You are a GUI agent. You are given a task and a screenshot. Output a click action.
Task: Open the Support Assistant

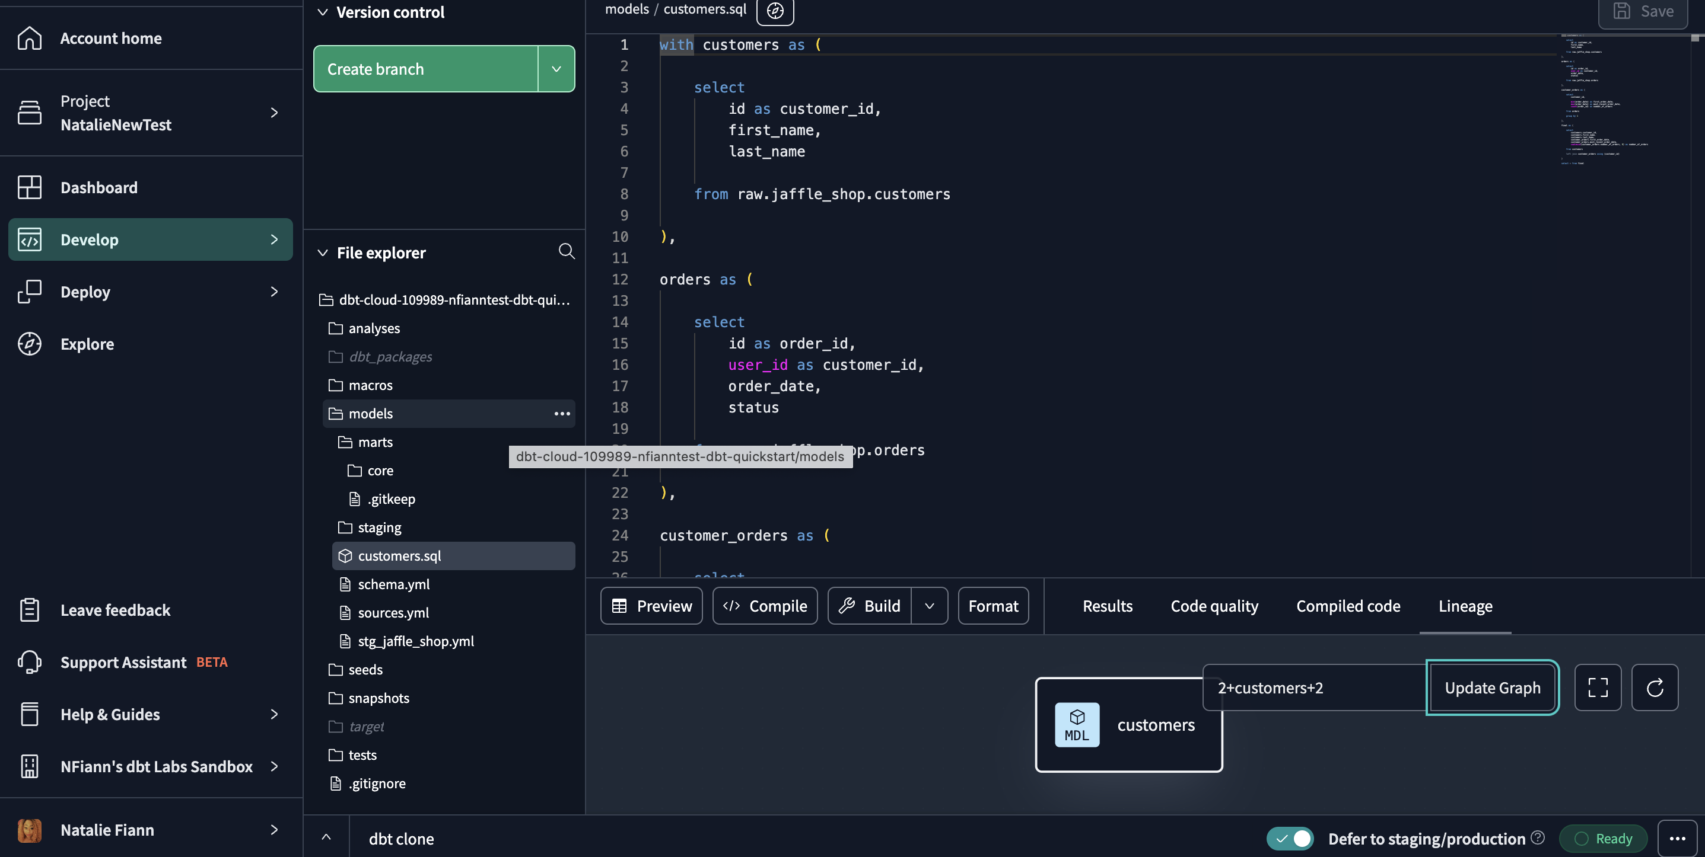[x=122, y=662]
